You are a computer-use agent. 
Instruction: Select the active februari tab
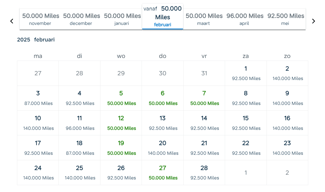[x=163, y=17]
